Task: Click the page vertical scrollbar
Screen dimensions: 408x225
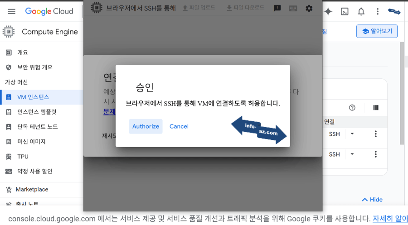Action: coord(402,94)
